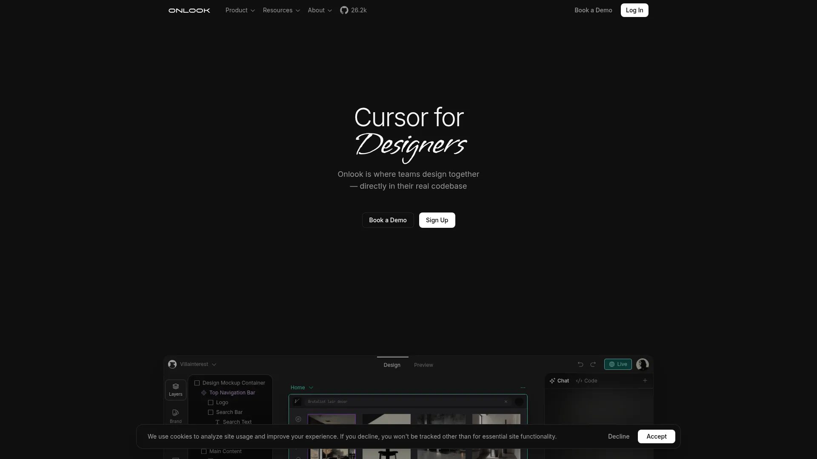The image size is (817, 459).
Task: Click the square icon beside Main Content layer
Action: [x=204, y=451]
